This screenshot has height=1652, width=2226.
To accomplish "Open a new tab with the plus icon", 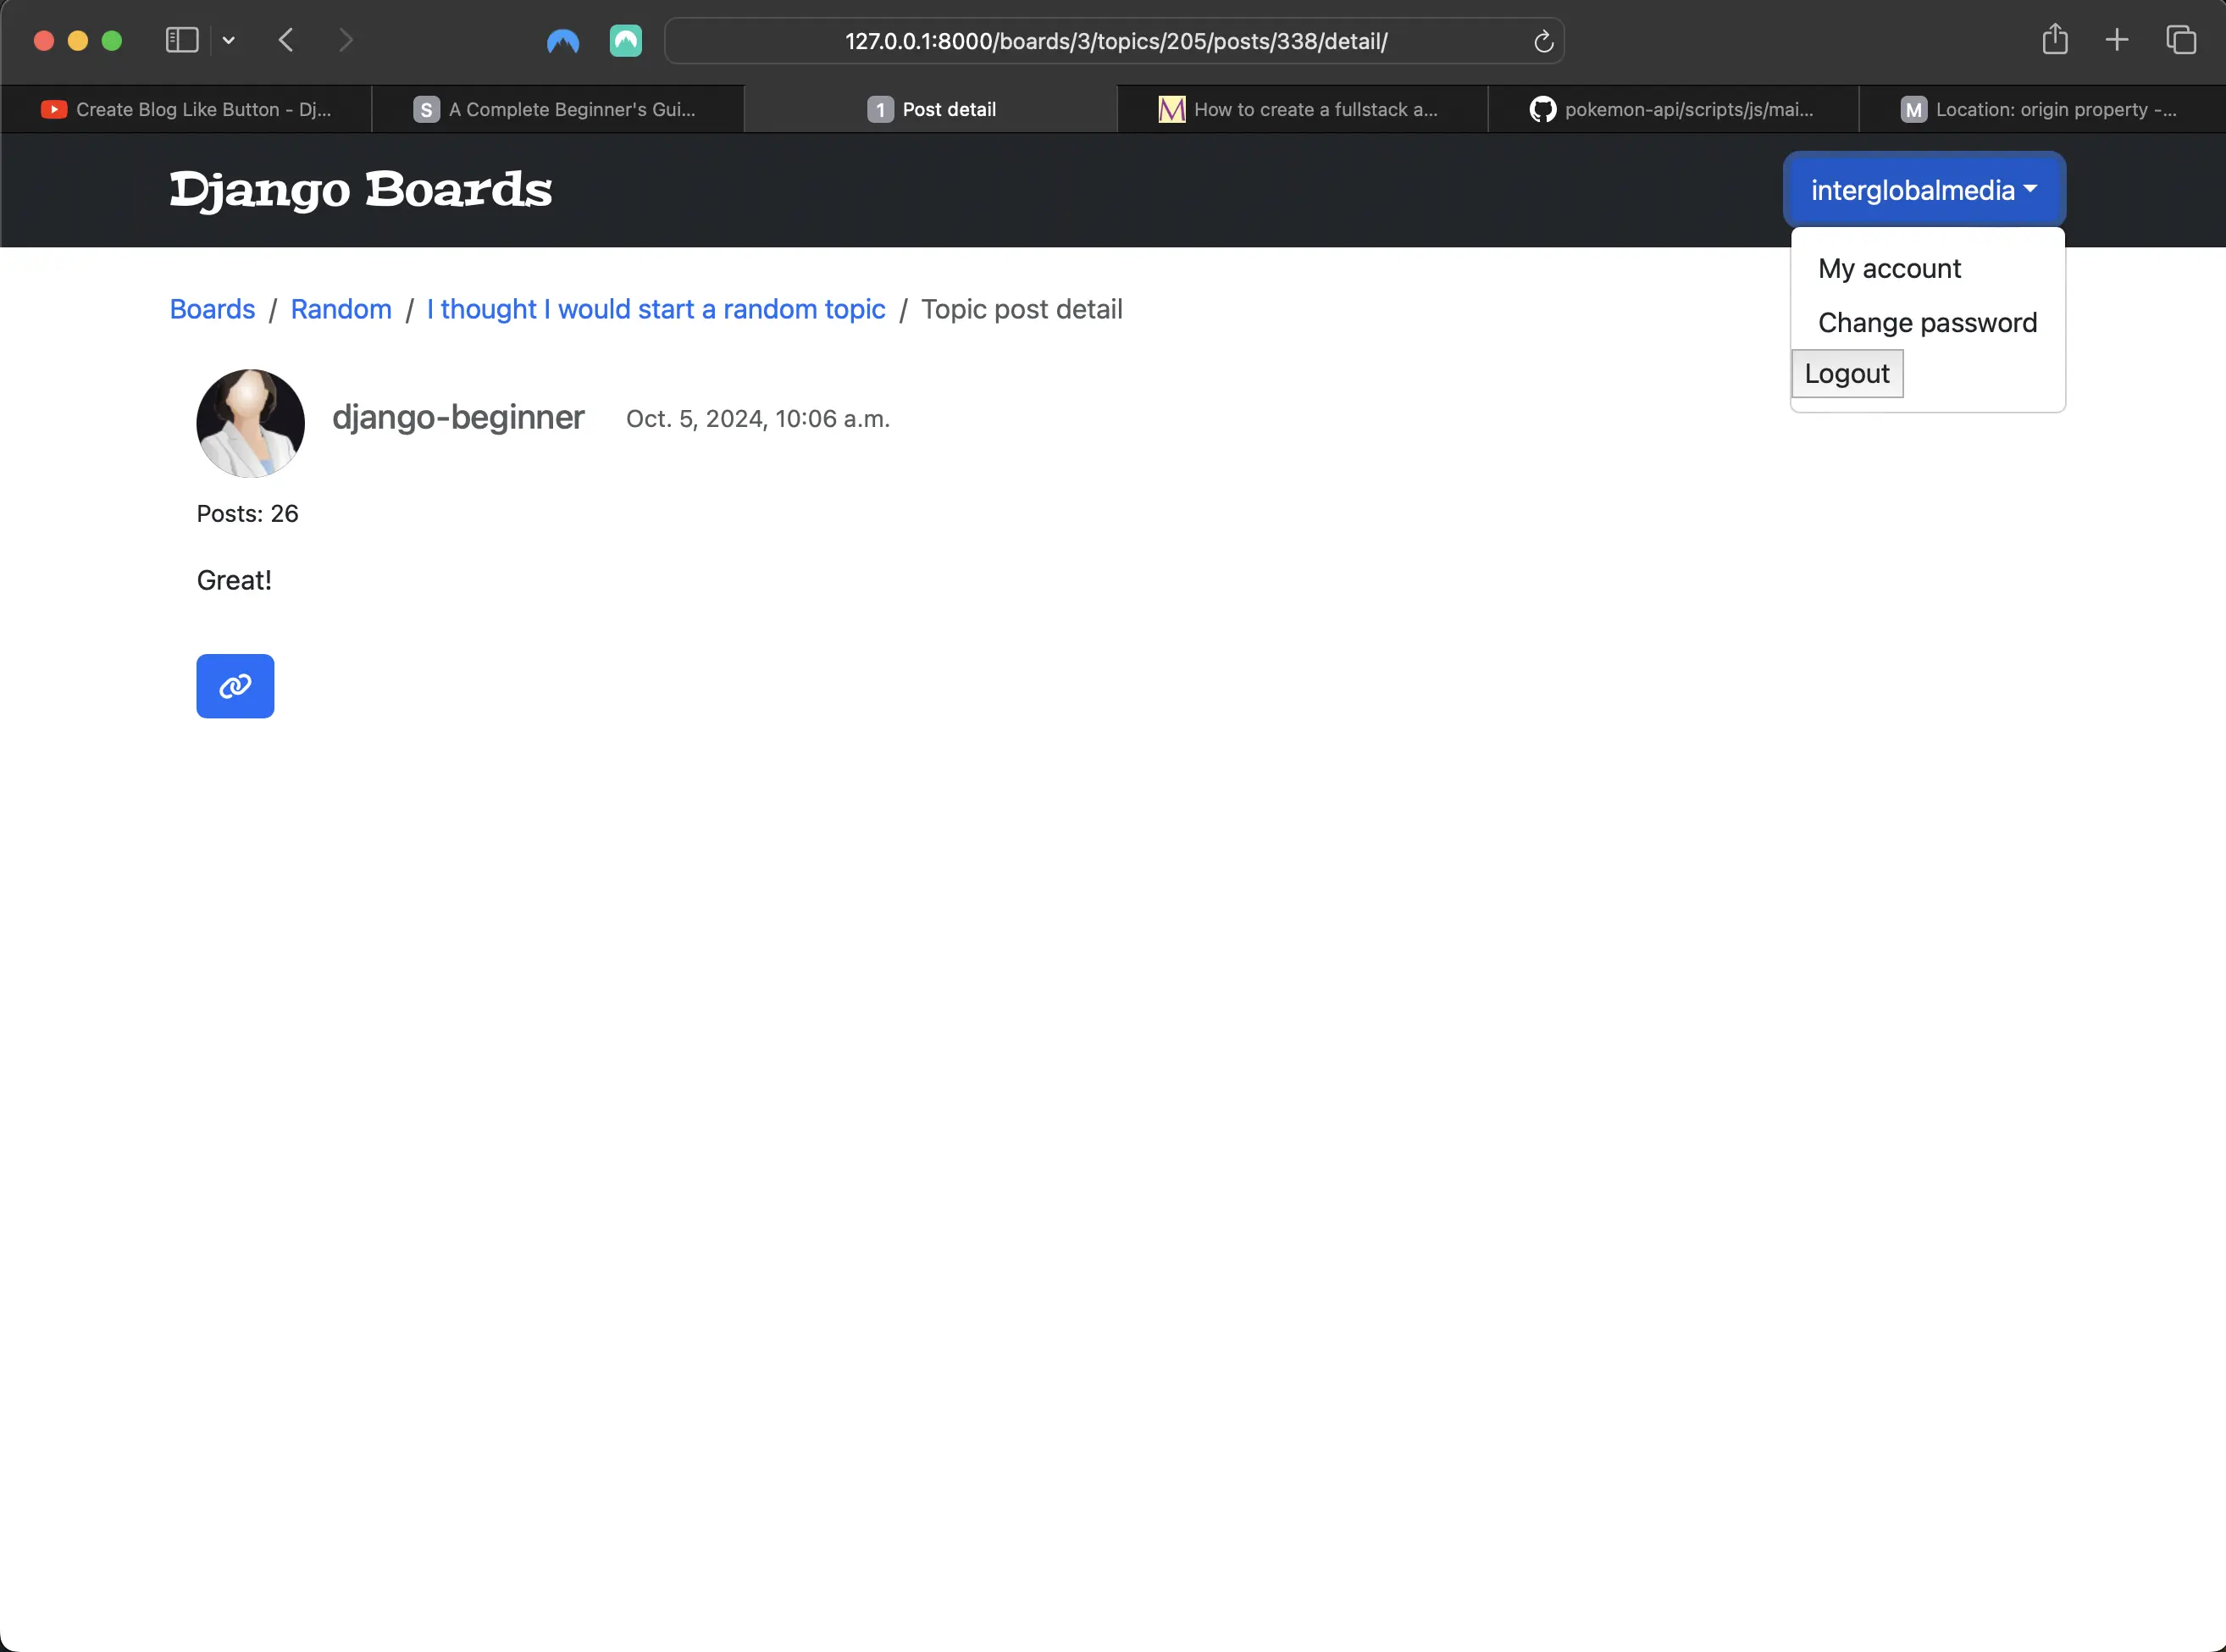I will pos(2117,40).
